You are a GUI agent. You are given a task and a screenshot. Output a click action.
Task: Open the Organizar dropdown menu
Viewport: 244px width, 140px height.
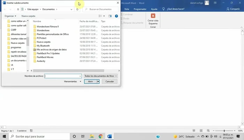10,16
